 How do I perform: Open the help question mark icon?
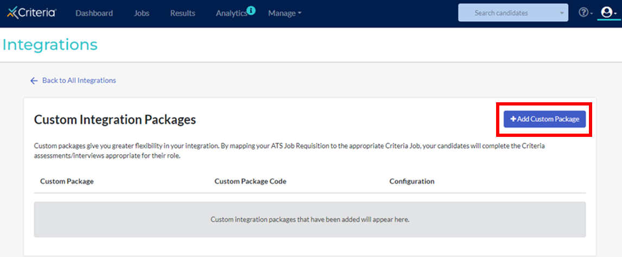click(x=583, y=12)
